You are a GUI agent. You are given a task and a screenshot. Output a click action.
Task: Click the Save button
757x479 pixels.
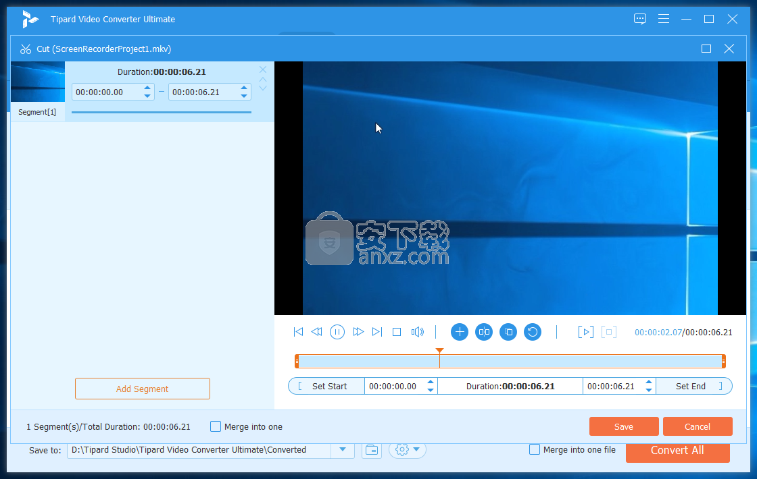coord(624,426)
